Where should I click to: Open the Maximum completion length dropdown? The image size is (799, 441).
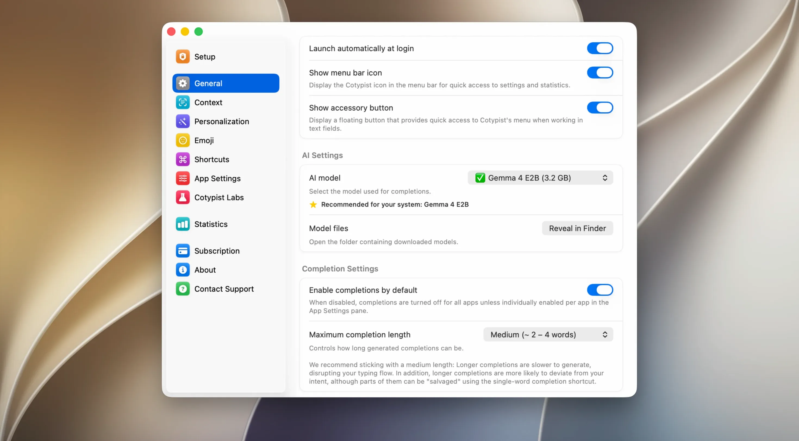[x=548, y=335]
